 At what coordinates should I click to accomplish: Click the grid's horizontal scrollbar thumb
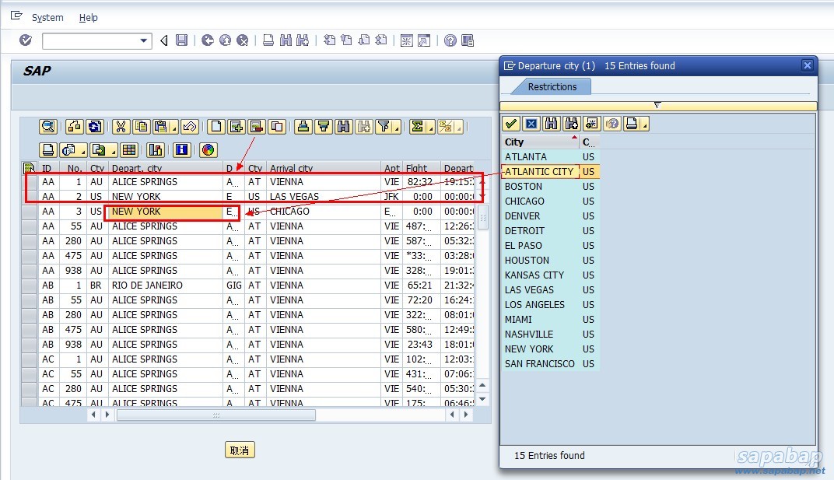216,415
